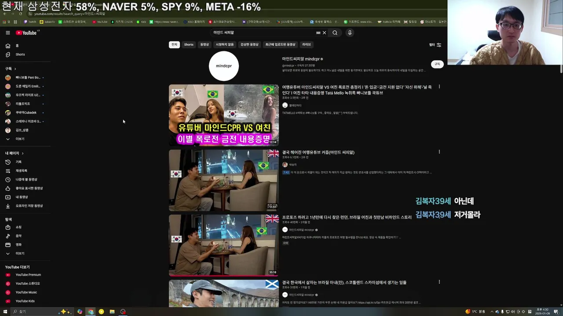Open the 마인드씨피알 mindcpr channel title
563x316 pixels.
(x=301, y=59)
